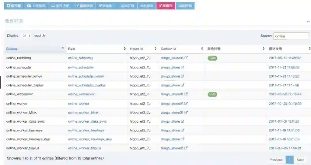Go to Previous page
The image size is (311, 165).
point(276,160)
